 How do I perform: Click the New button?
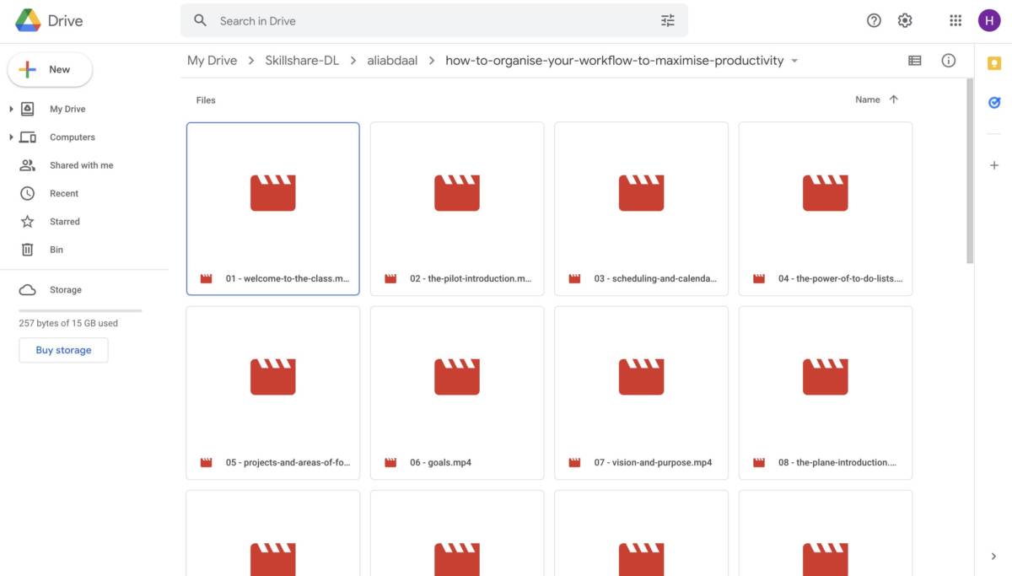click(x=50, y=69)
